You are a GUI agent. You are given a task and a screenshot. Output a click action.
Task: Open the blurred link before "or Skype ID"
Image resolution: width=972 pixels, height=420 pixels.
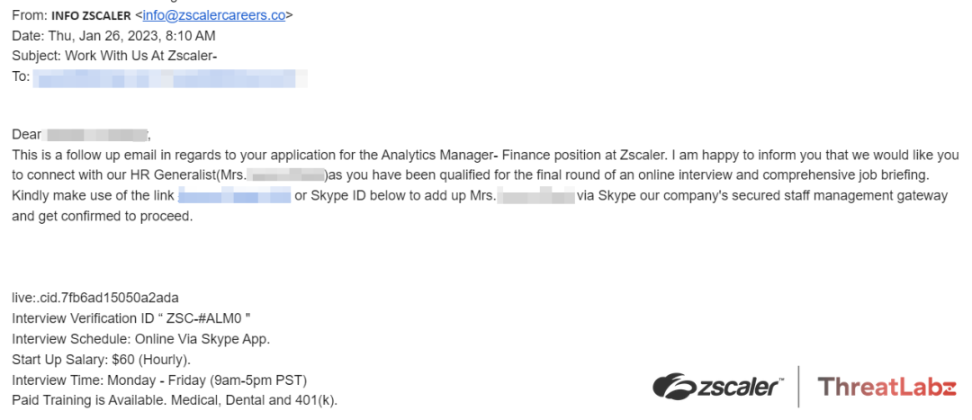pos(234,196)
